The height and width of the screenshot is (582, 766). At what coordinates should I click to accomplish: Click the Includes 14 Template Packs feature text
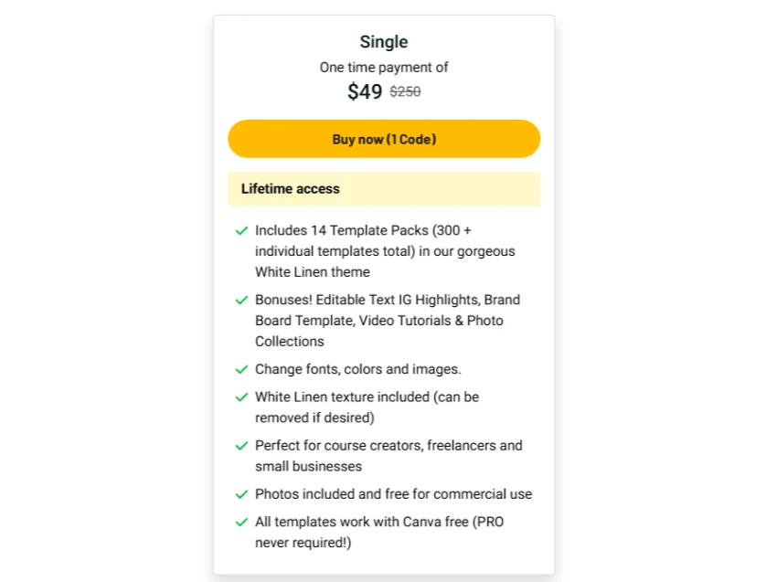(385, 251)
